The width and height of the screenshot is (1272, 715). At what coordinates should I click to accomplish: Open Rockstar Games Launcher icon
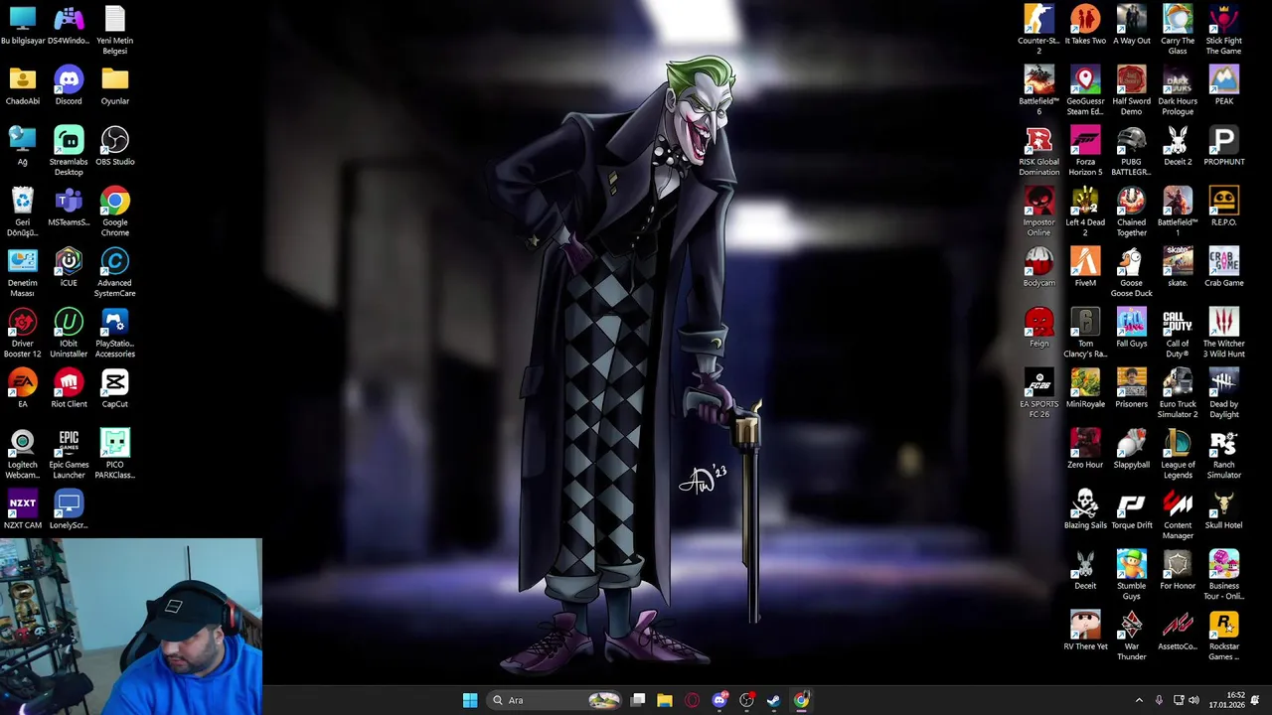tap(1223, 637)
